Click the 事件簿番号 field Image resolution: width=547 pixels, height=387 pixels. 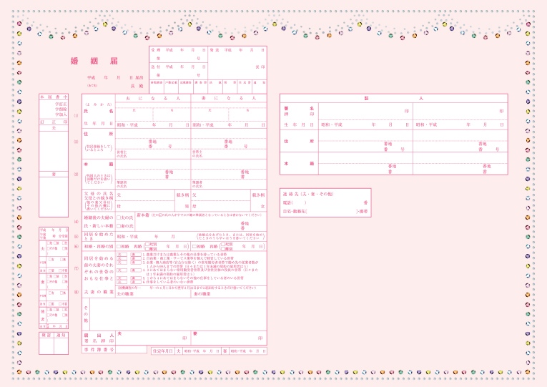pos(130,350)
